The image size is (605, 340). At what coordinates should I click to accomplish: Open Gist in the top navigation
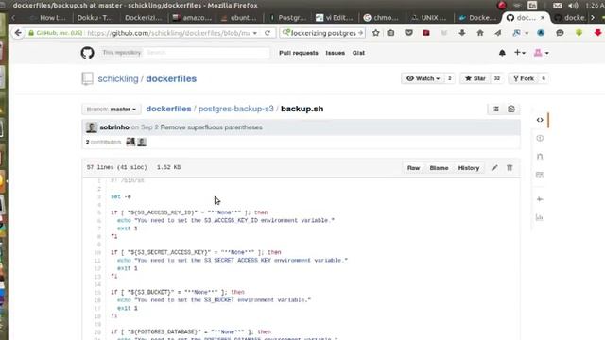(x=358, y=53)
